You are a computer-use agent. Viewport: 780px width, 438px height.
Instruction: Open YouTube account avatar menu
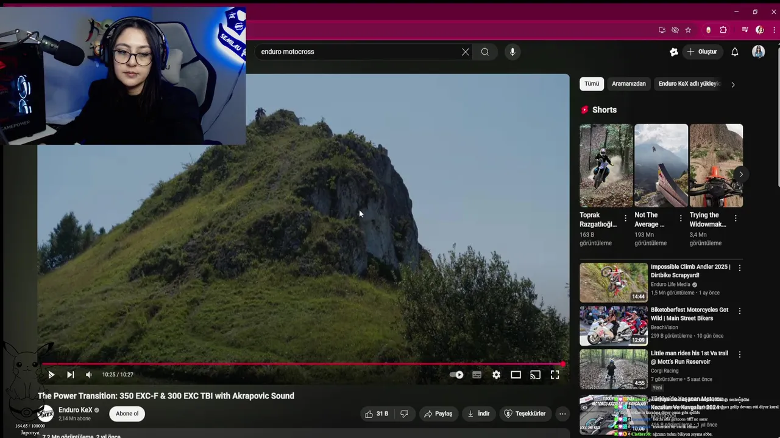click(759, 52)
